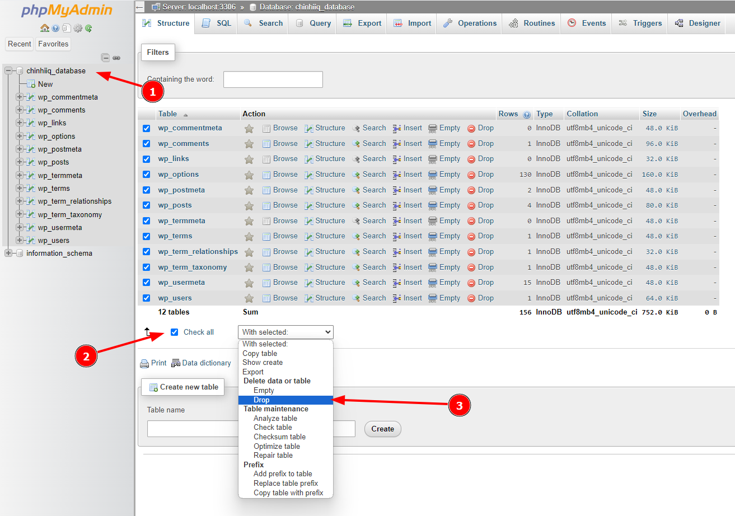Viewport: 735px width, 516px height.
Task: Click the help icon next to Rows header
Action: point(527,114)
